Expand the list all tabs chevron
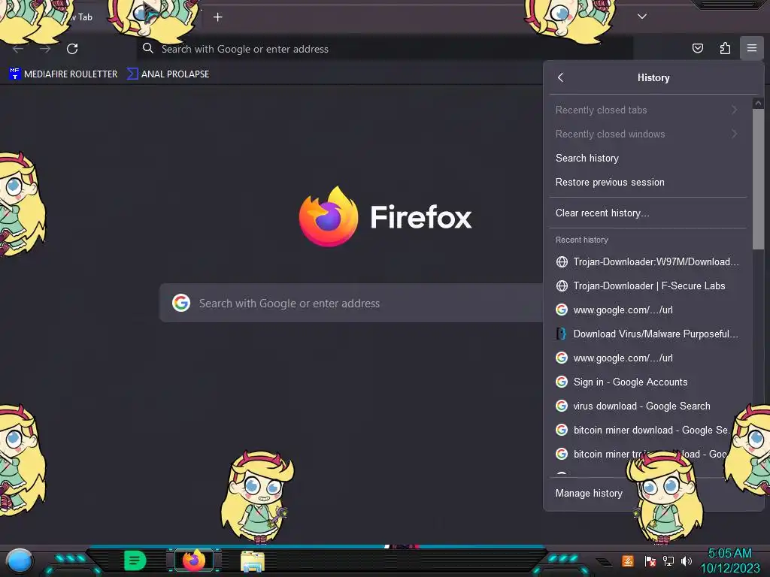770x577 pixels. [642, 17]
